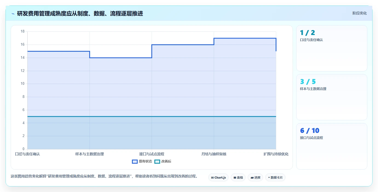Click the 月结与抽样复核 x-axis label

[214, 154]
